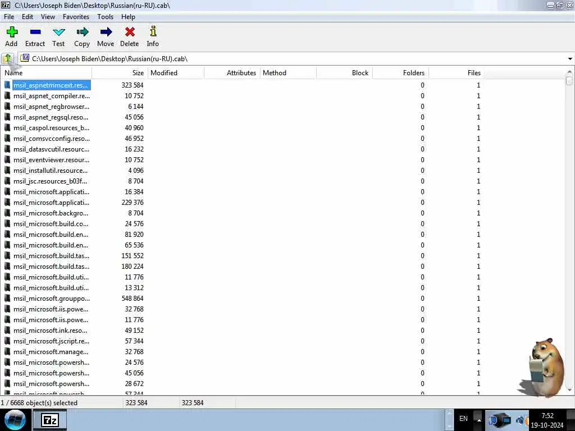Click the vertical scrollbar thumb

tap(569, 80)
